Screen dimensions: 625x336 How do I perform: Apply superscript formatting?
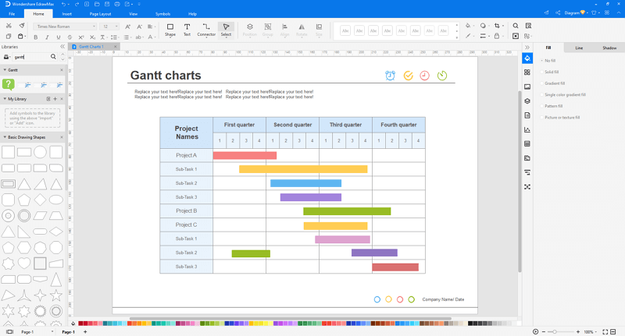click(x=81, y=37)
